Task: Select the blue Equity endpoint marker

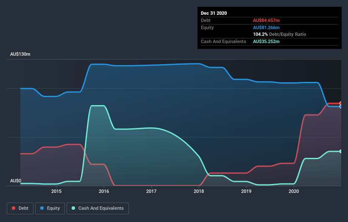Action: pyautogui.click(x=341, y=106)
